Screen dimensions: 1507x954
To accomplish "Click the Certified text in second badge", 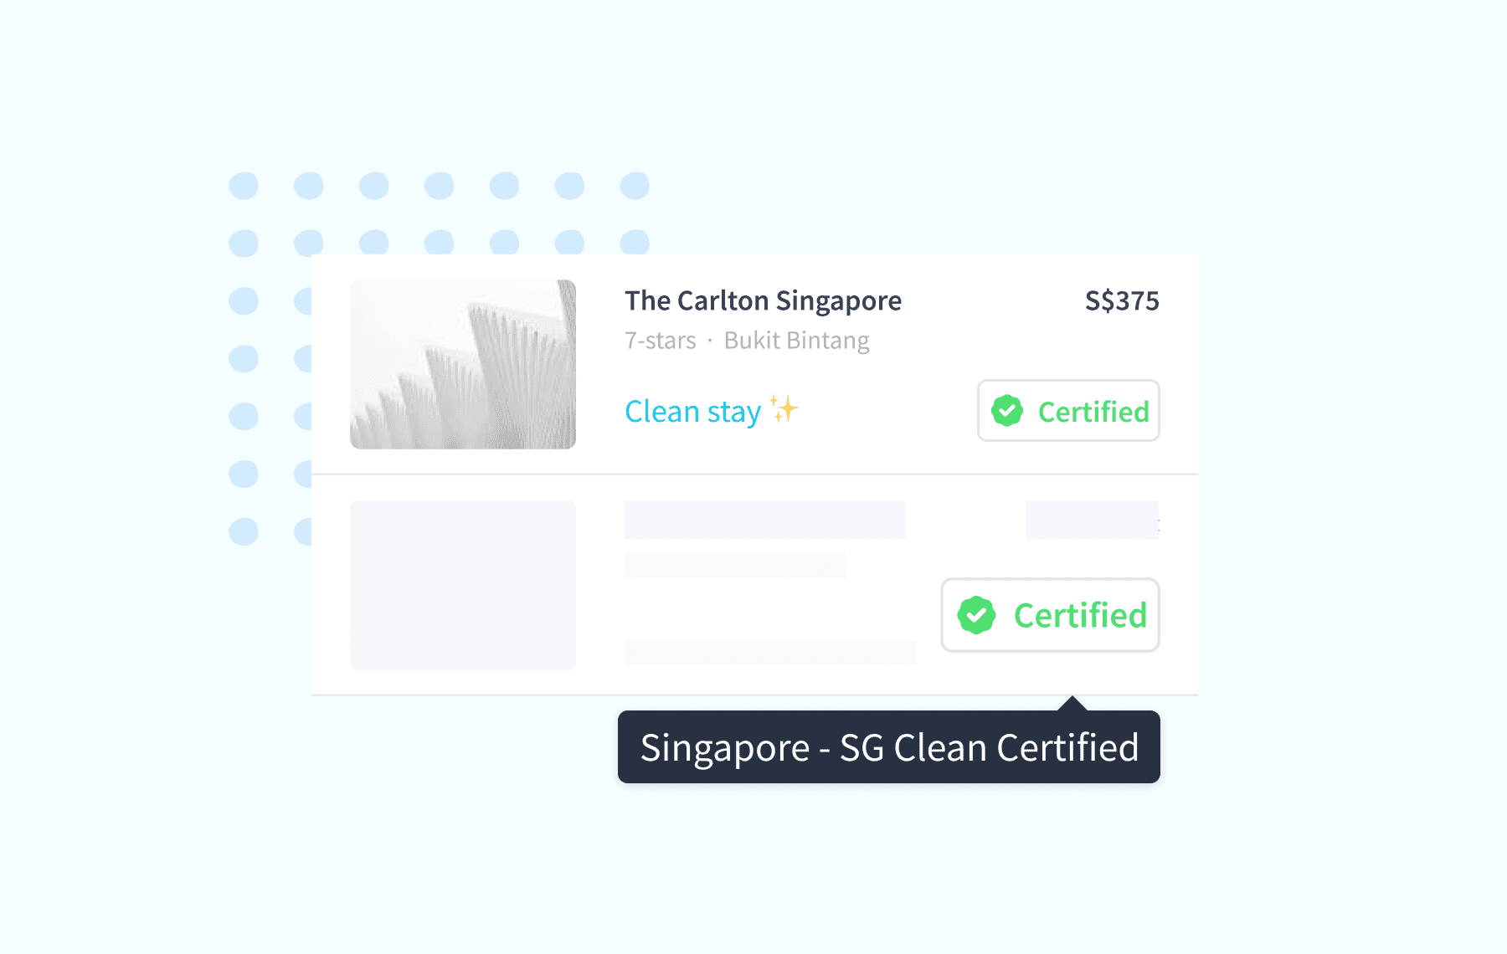I will click(x=1080, y=615).
